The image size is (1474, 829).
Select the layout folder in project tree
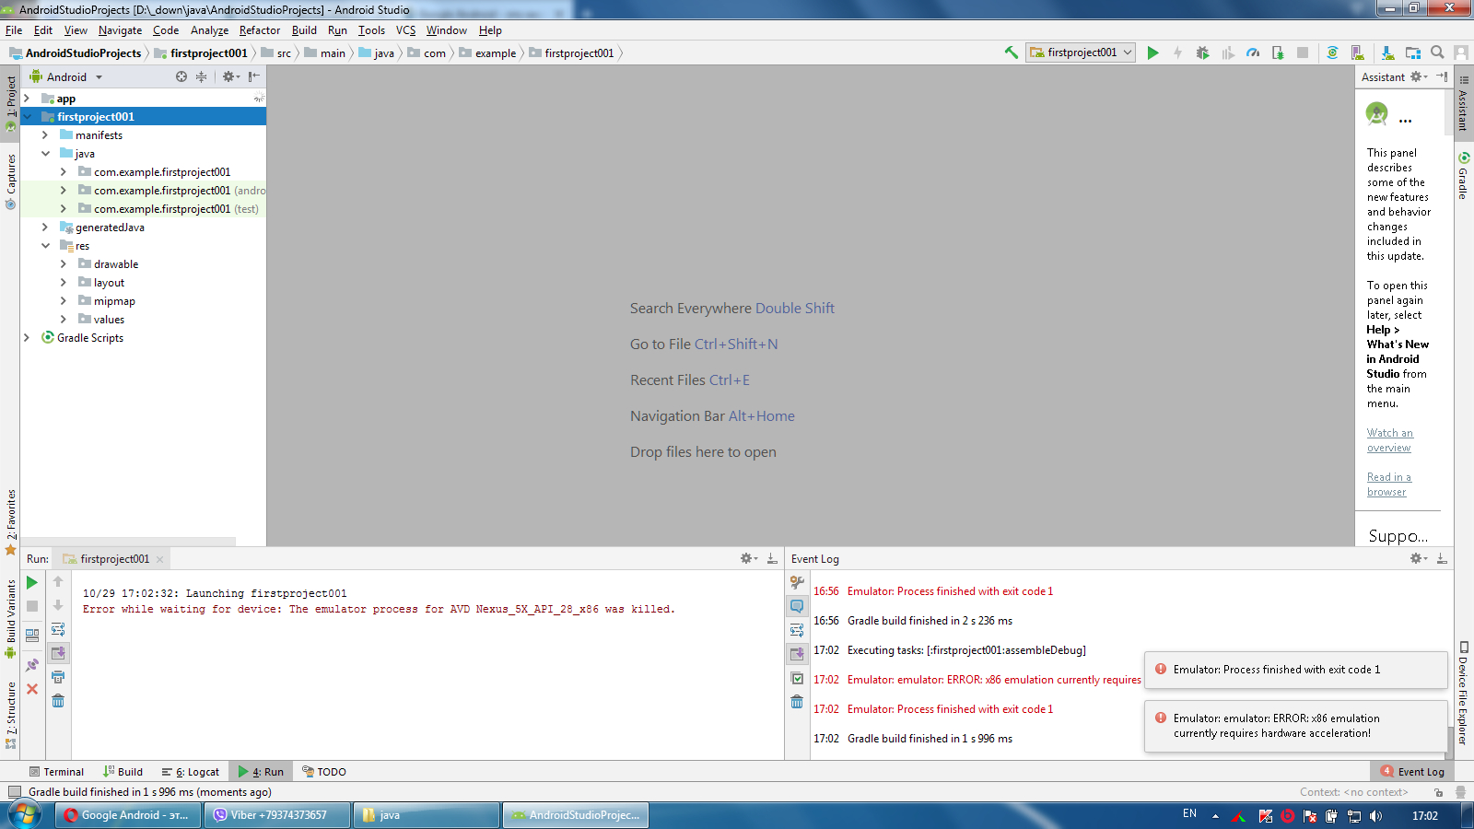pyautogui.click(x=109, y=282)
